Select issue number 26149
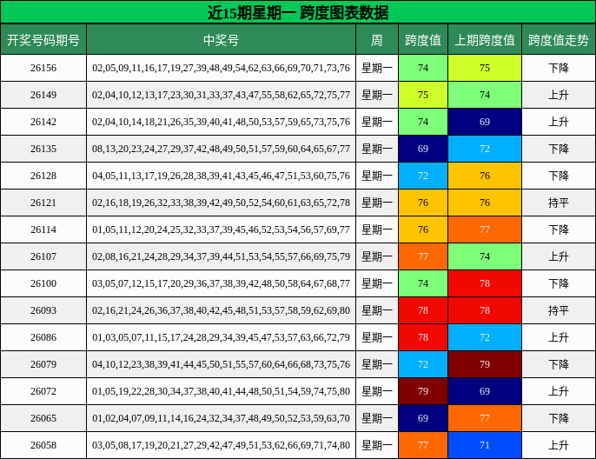This screenshot has width=596, height=459. pyautogui.click(x=43, y=95)
